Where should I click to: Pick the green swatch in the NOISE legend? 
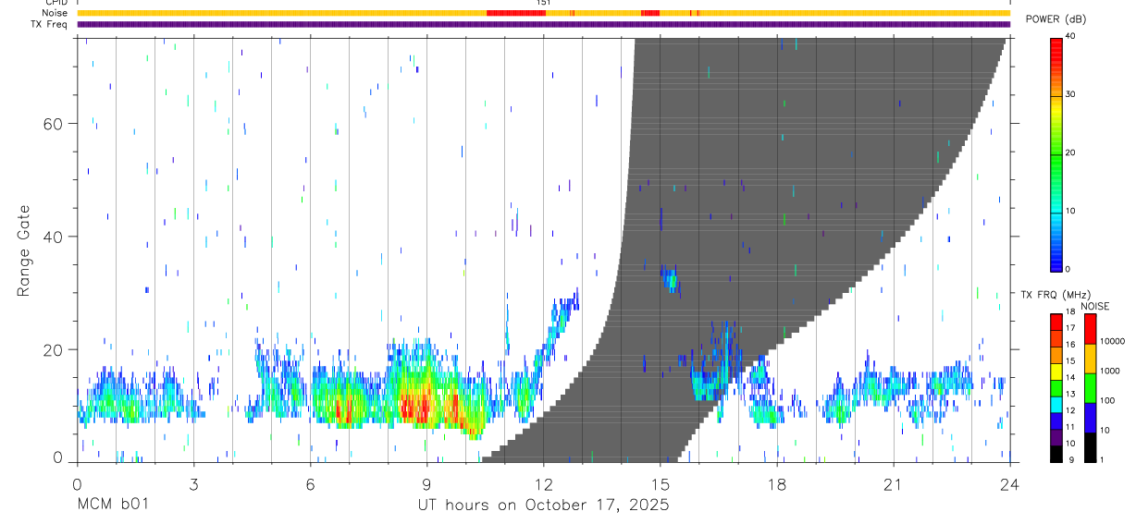(1090, 388)
